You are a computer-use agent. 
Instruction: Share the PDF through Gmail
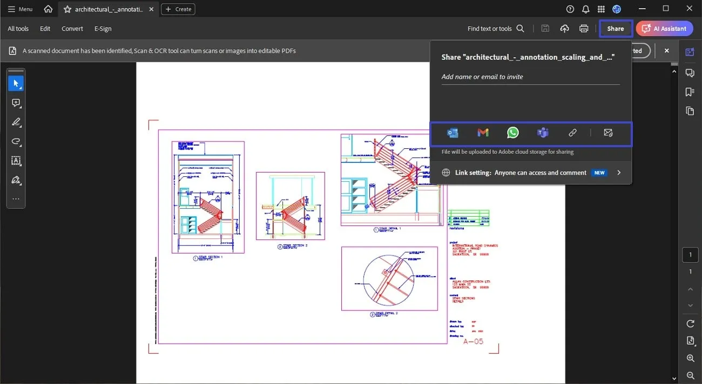pyautogui.click(x=483, y=133)
